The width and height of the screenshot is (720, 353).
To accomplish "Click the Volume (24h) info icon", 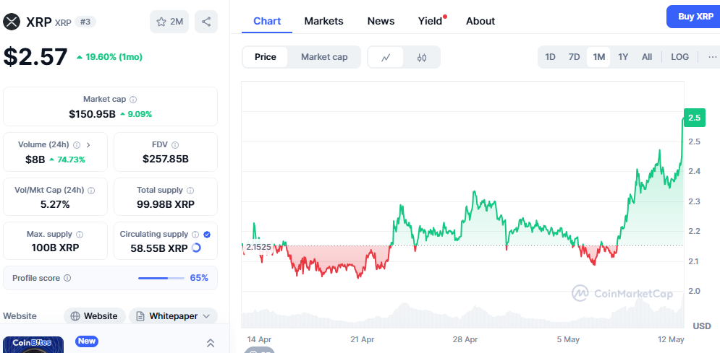I will pyautogui.click(x=77, y=144).
